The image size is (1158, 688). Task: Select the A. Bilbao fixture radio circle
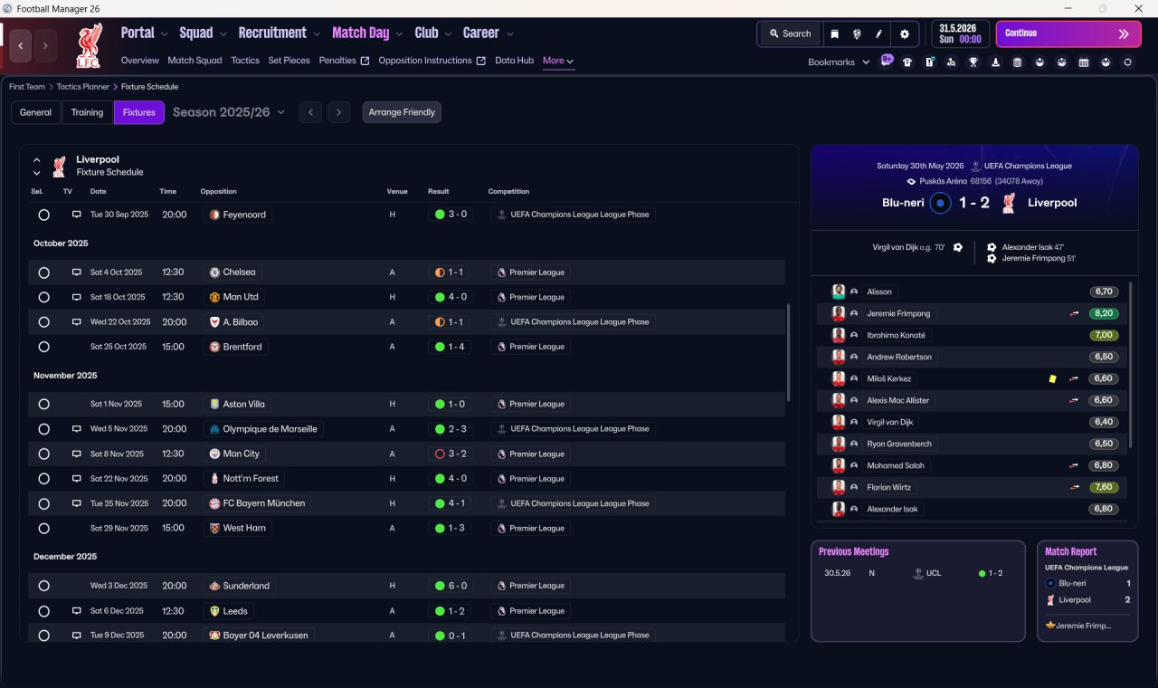click(43, 321)
